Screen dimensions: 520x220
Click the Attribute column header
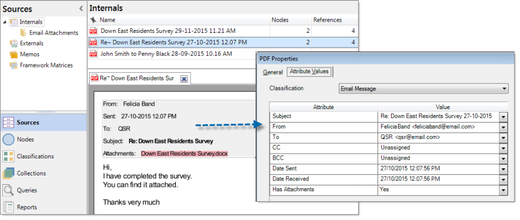click(x=324, y=107)
